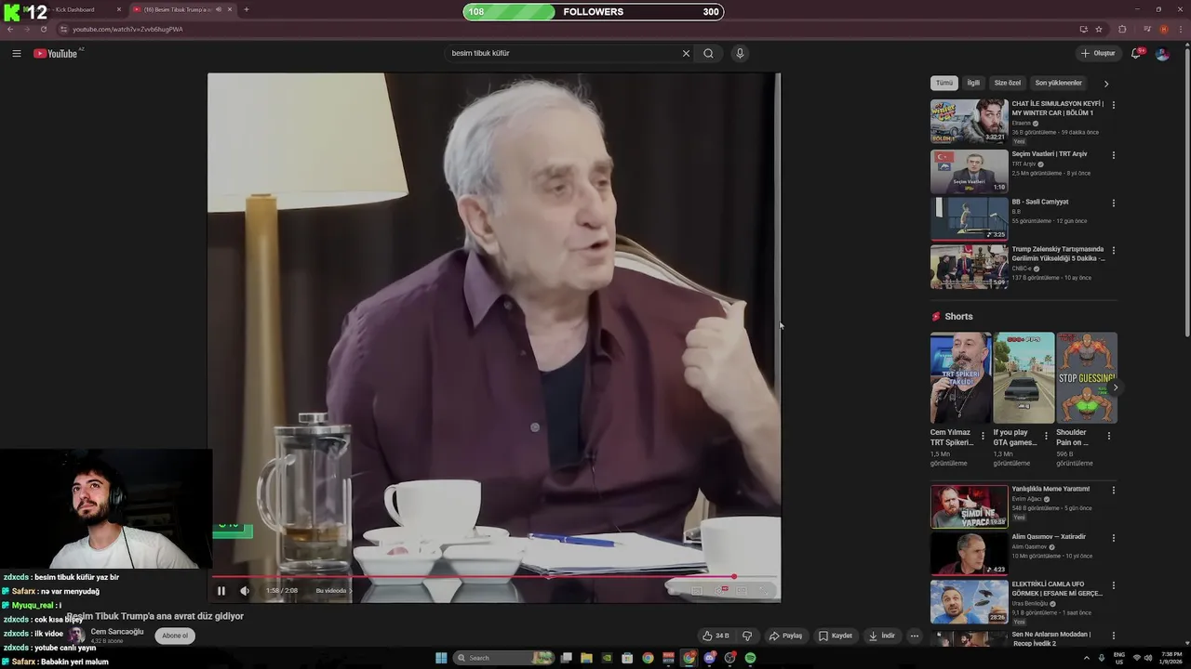
Task: Start voice search with the microphone
Action: pyautogui.click(x=740, y=53)
